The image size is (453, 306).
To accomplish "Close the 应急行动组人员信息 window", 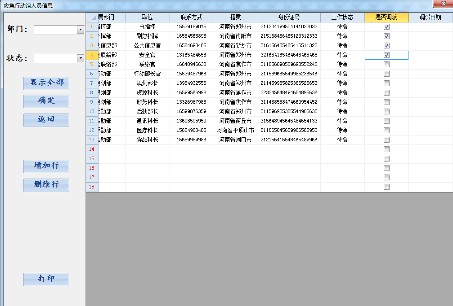I will pos(443,4).
